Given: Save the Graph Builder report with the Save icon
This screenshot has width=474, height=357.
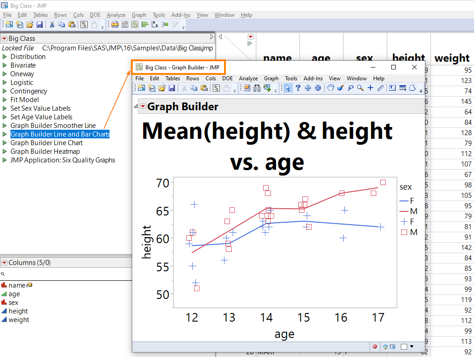Looking at the screenshot, I should [172, 88].
